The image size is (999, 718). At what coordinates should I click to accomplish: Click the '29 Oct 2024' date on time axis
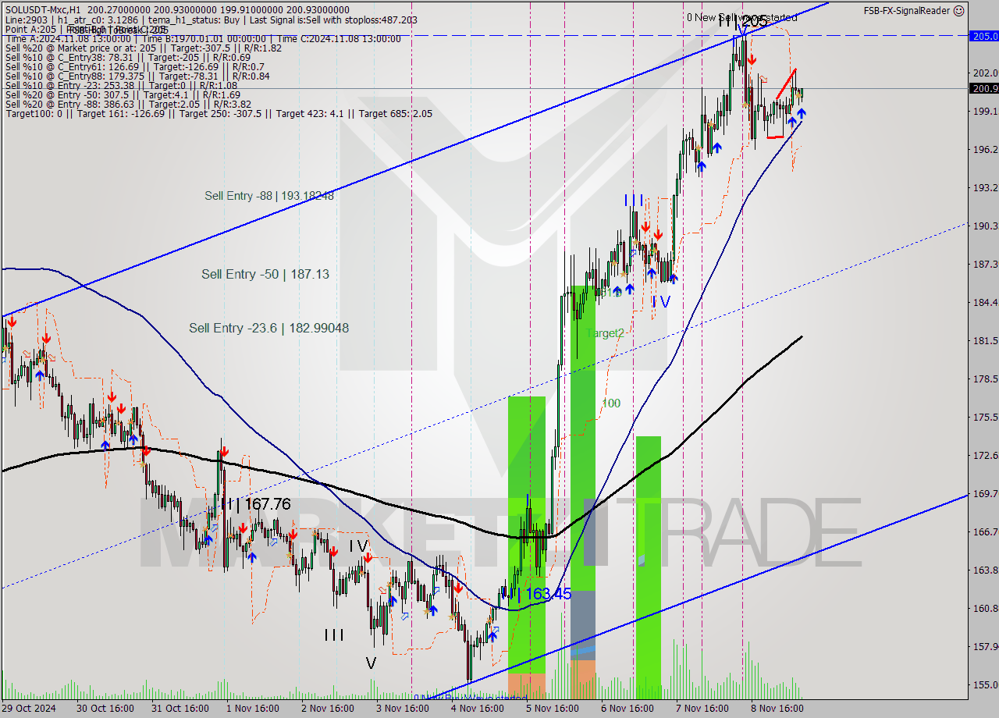click(x=28, y=709)
